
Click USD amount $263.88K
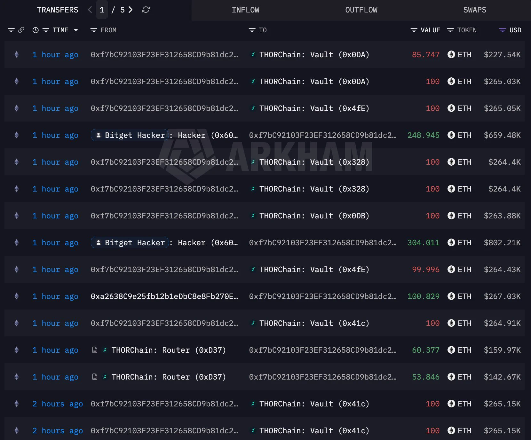click(502, 216)
